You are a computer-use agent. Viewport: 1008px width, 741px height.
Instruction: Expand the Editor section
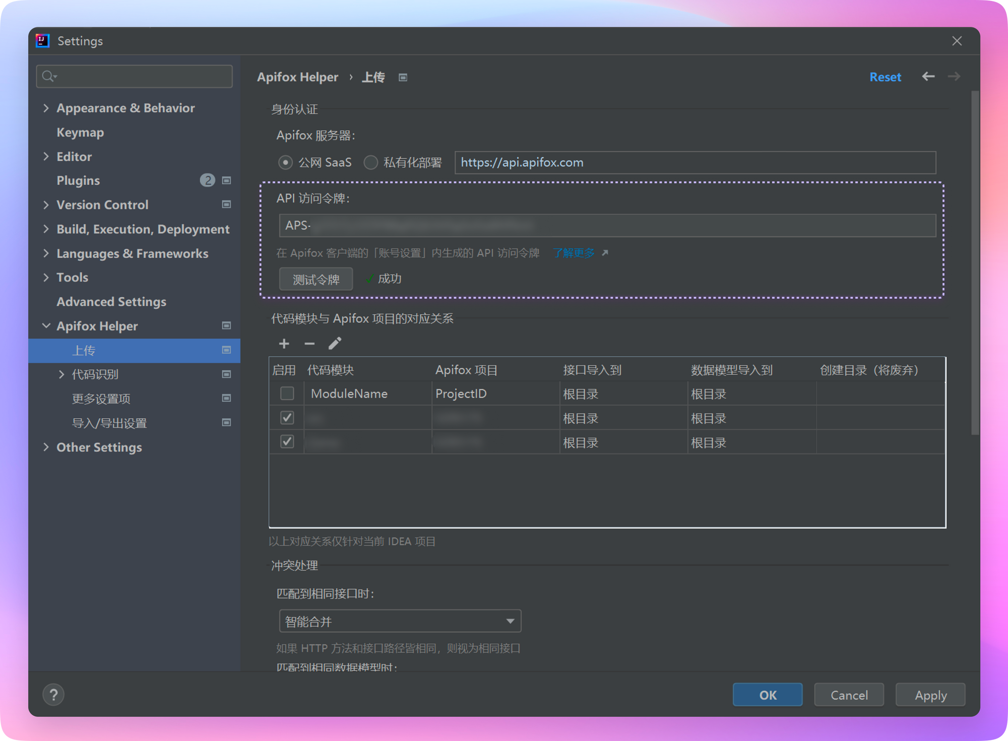click(x=46, y=156)
